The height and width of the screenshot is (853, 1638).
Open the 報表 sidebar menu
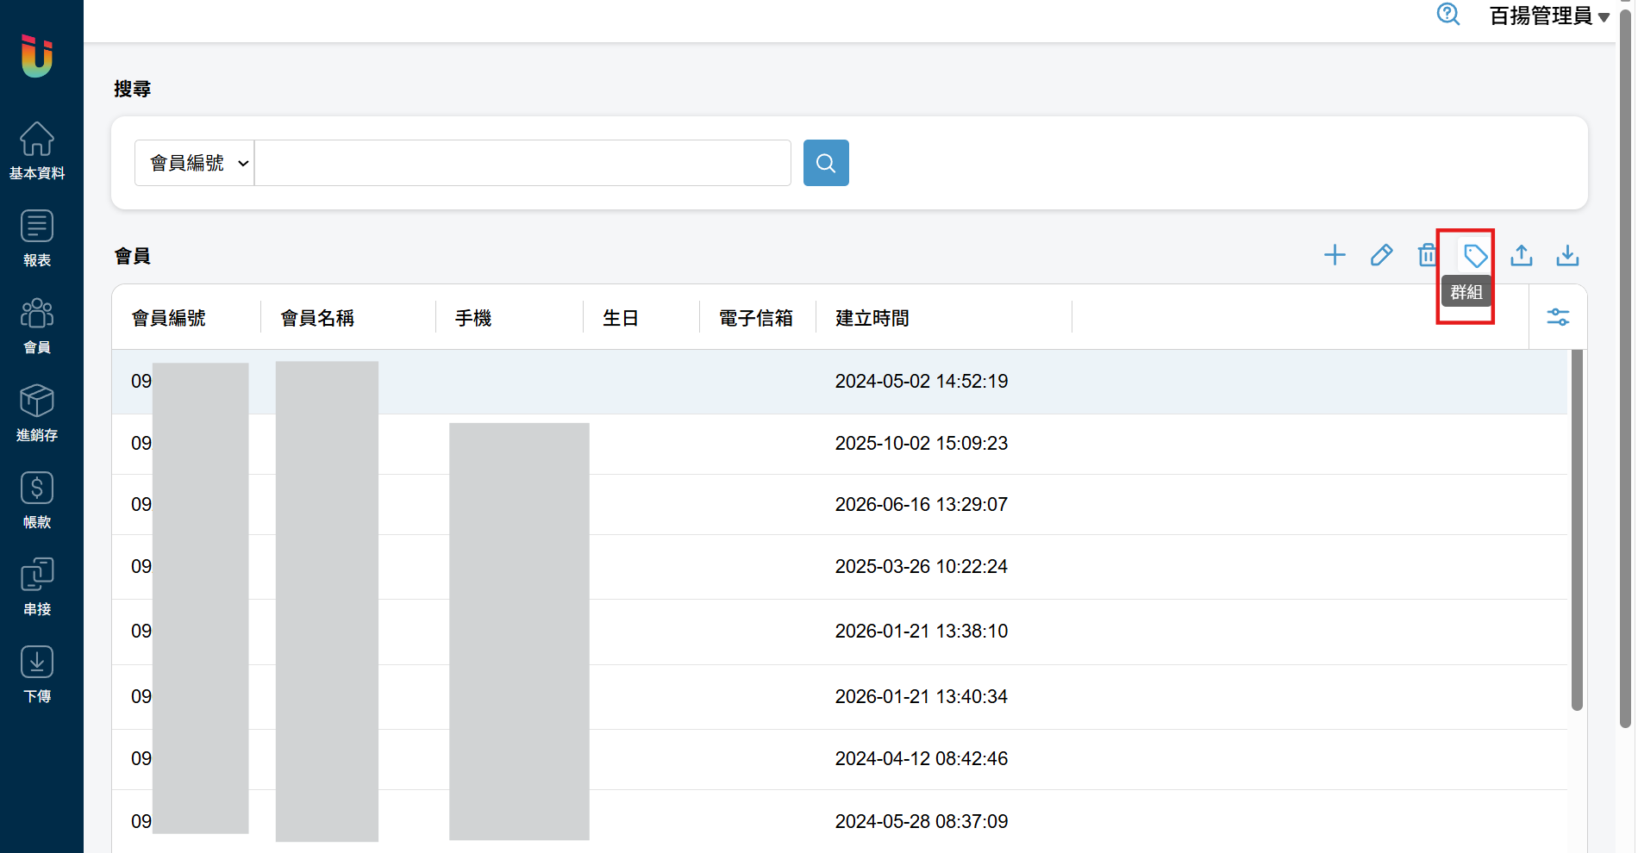tap(37, 239)
